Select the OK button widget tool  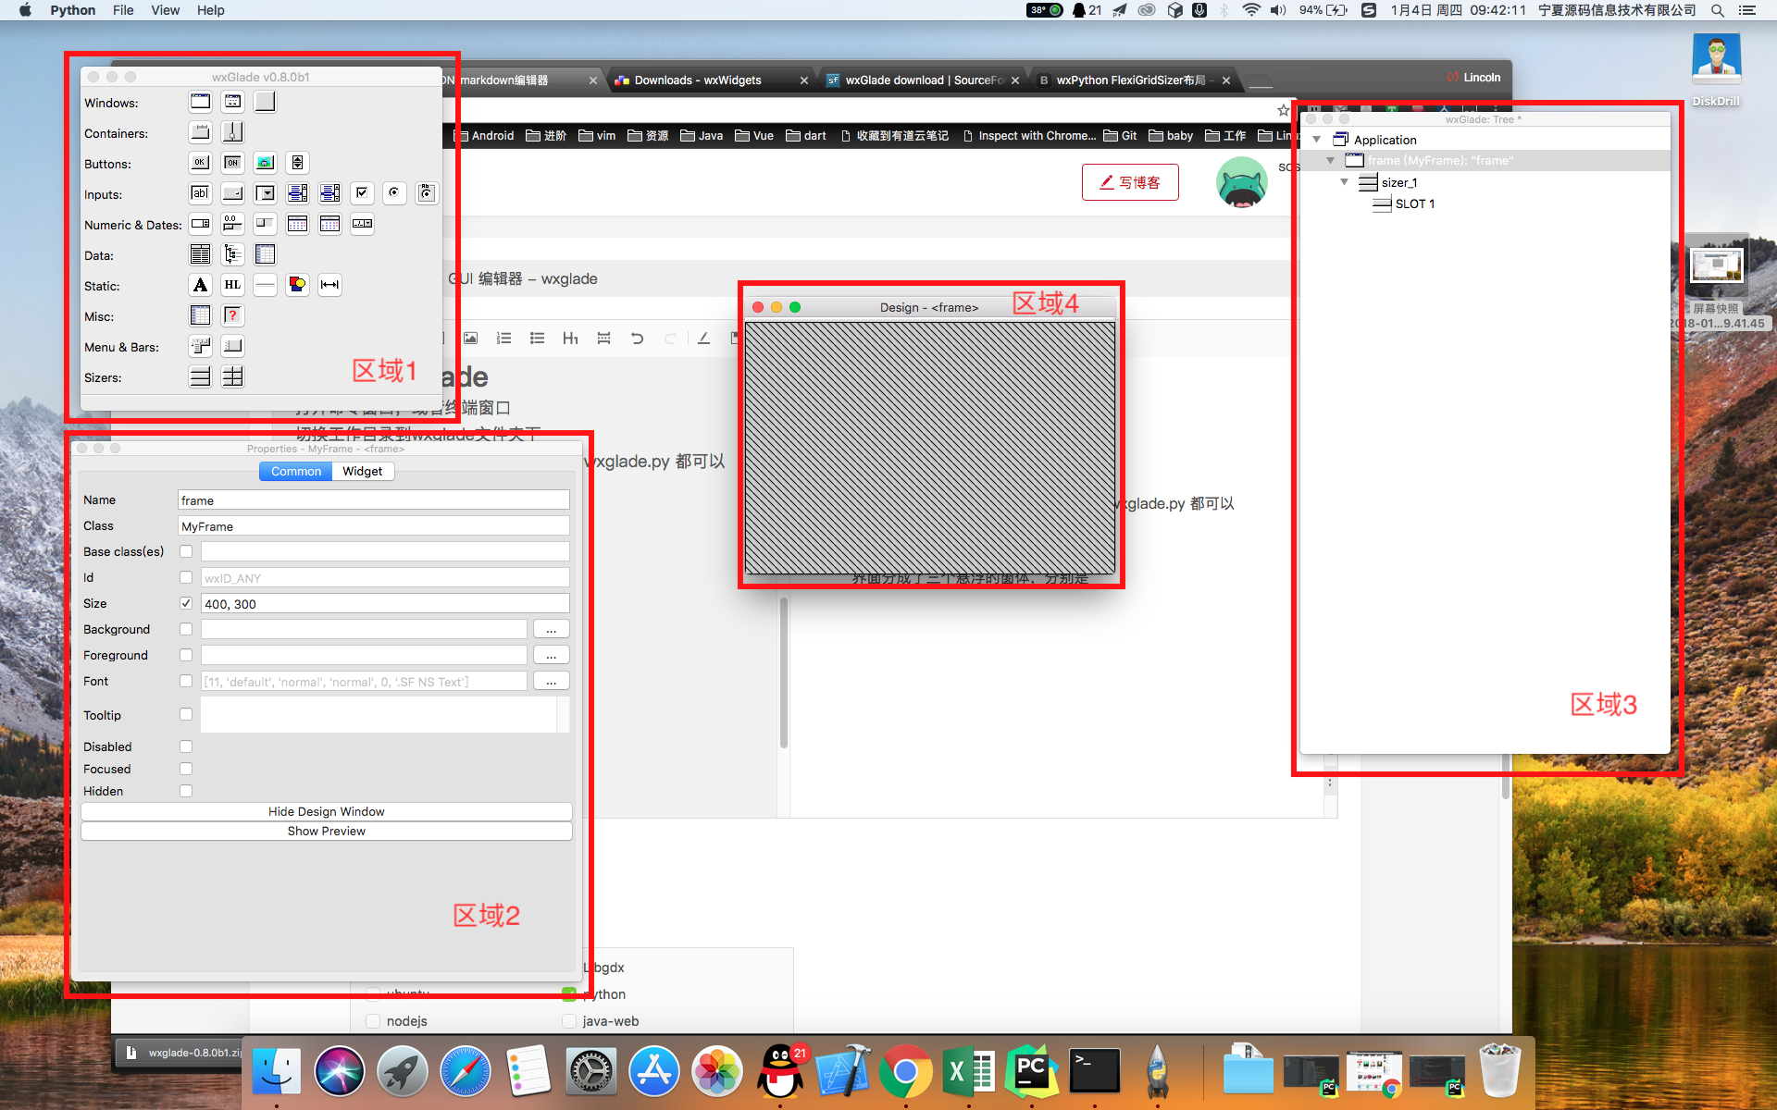point(200,163)
